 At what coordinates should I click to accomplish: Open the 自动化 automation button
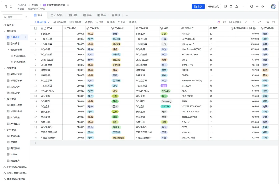(x=214, y=6)
